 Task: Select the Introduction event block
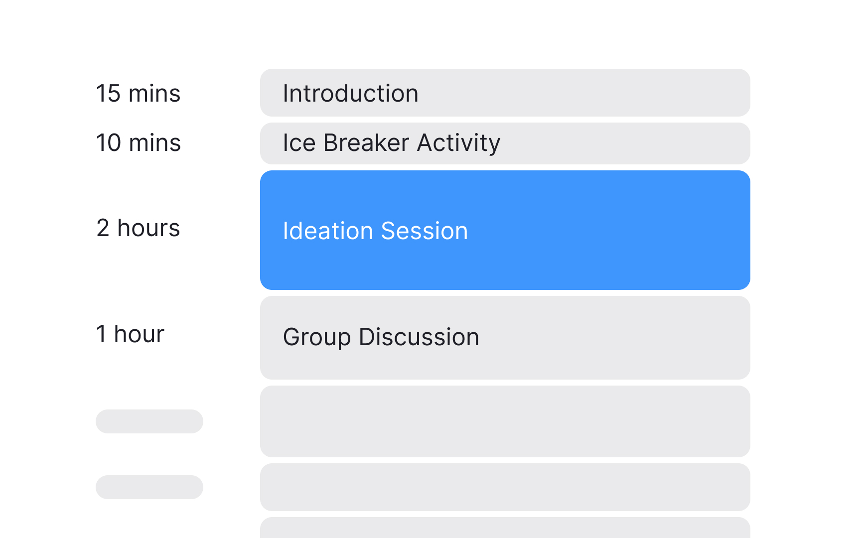point(505,93)
